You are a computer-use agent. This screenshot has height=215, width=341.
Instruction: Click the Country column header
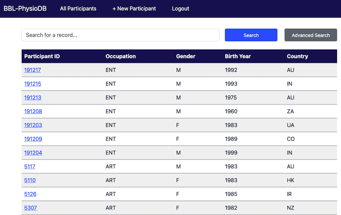point(297,56)
